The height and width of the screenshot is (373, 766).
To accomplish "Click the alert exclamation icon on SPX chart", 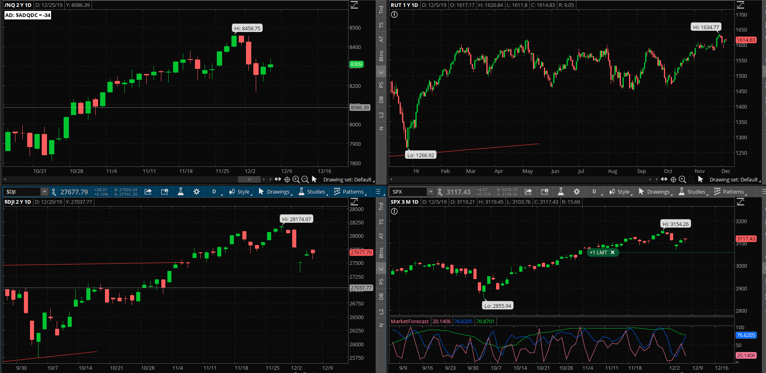I will (394, 211).
